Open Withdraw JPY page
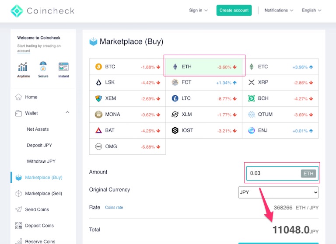Viewport: 336px width, 244px height. coord(41,161)
